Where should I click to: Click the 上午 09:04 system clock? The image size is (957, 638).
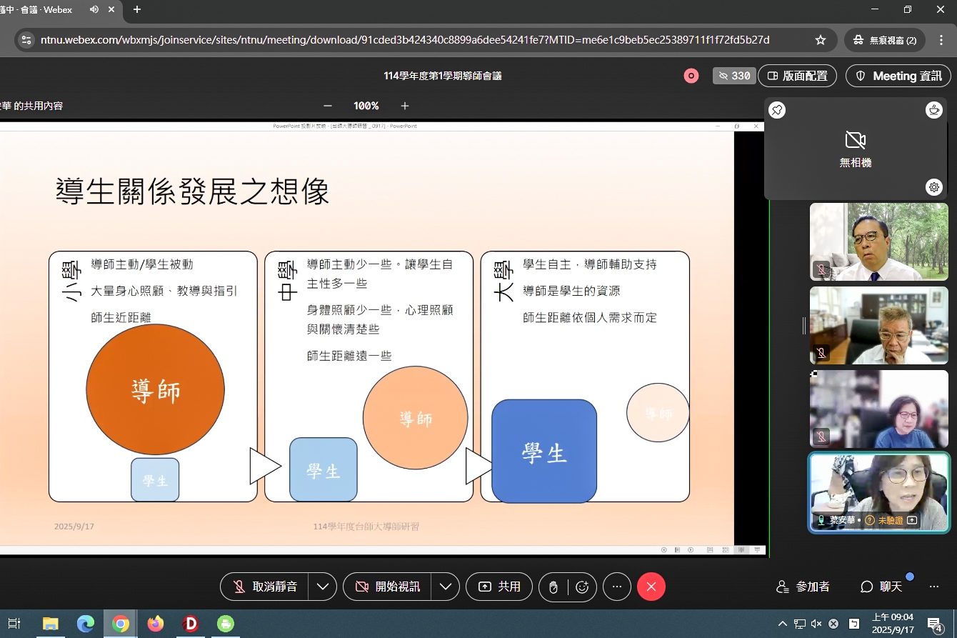click(892, 624)
